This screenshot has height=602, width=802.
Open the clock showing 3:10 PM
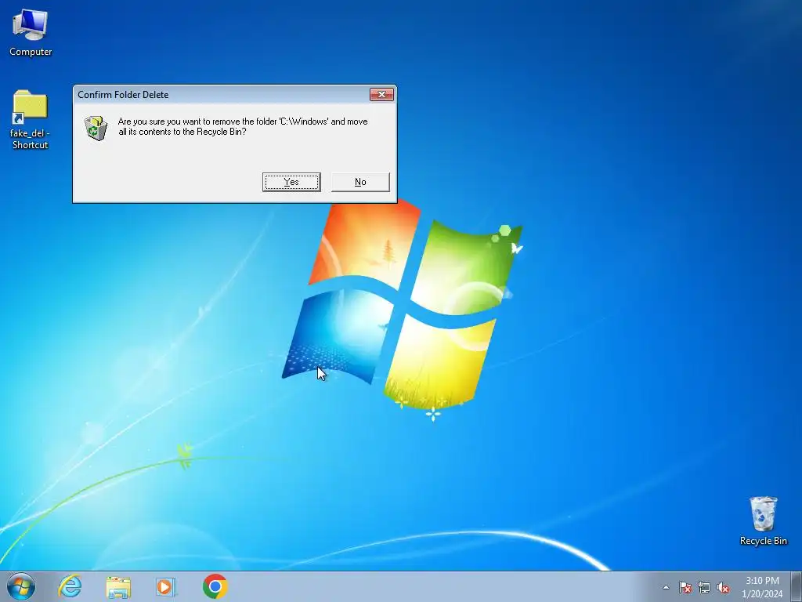[762, 587]
